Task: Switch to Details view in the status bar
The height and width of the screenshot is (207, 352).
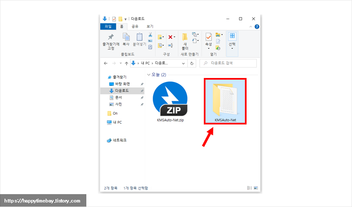Action: 249,188
